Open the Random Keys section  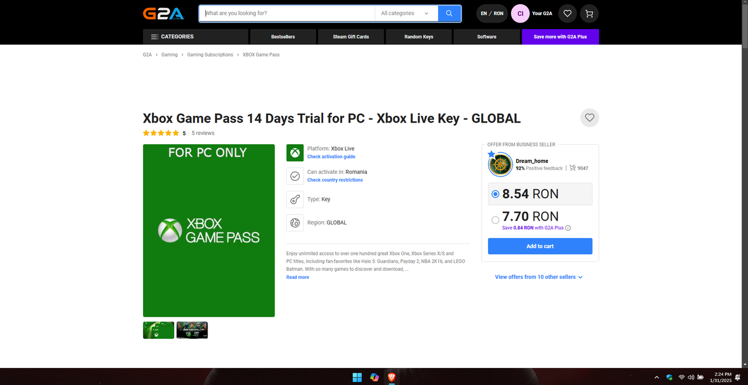click(x=418, y=37)
